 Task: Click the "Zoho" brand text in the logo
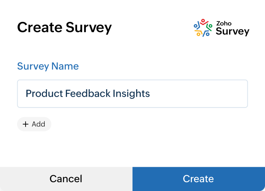tap(224, 23)
